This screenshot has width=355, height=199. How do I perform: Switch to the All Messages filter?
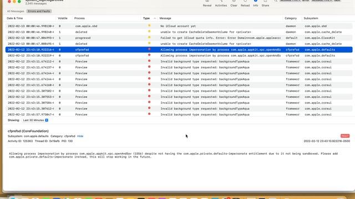click(x=16, y=11)
